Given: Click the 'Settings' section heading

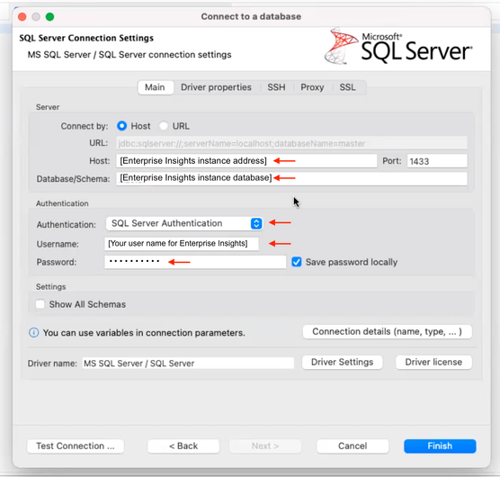Looking at the screenshot, I should click(x=51, y=286).
